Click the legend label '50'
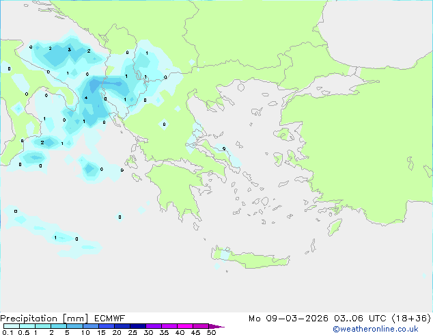Viewport: 433px width, 335px height. point(212,332)
